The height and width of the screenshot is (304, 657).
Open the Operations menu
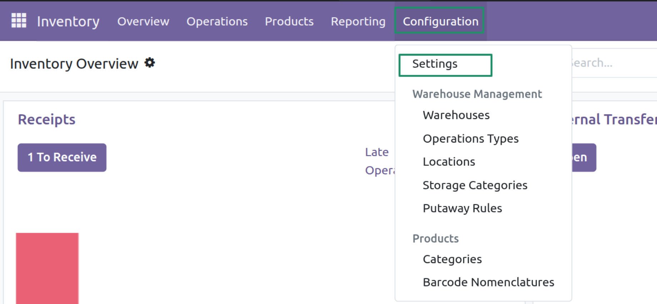pos(217,21)
